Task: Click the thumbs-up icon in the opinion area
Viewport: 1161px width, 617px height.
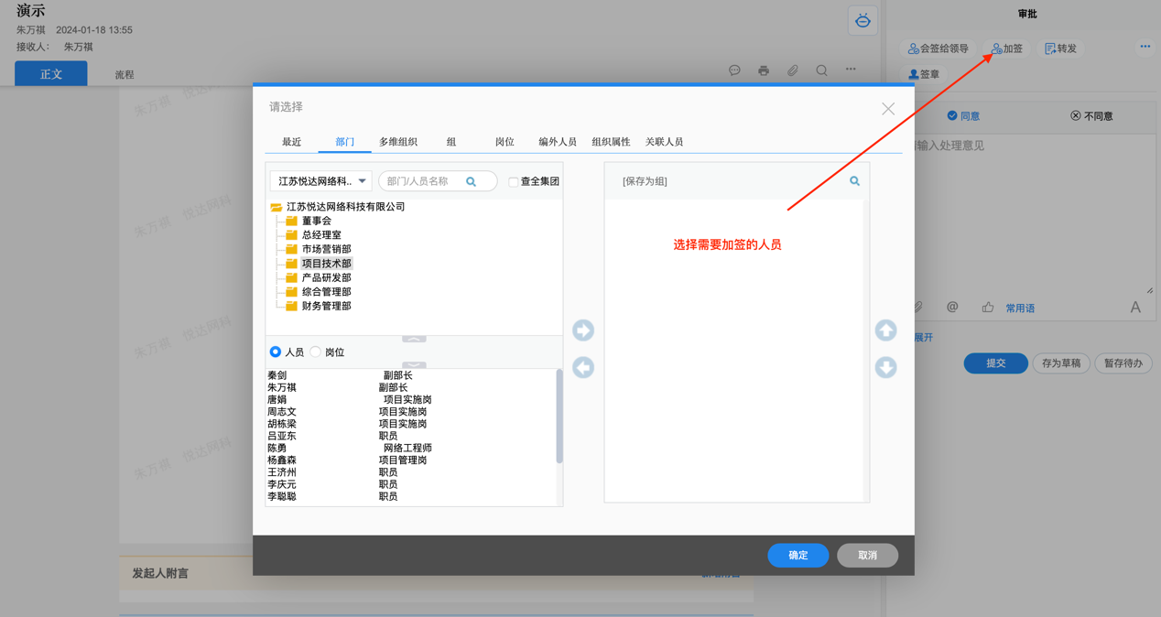Action: pyautogui.click(x=987, y=308)
